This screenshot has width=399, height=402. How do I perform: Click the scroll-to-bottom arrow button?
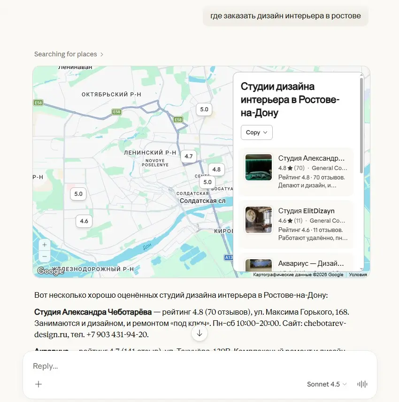199,333
